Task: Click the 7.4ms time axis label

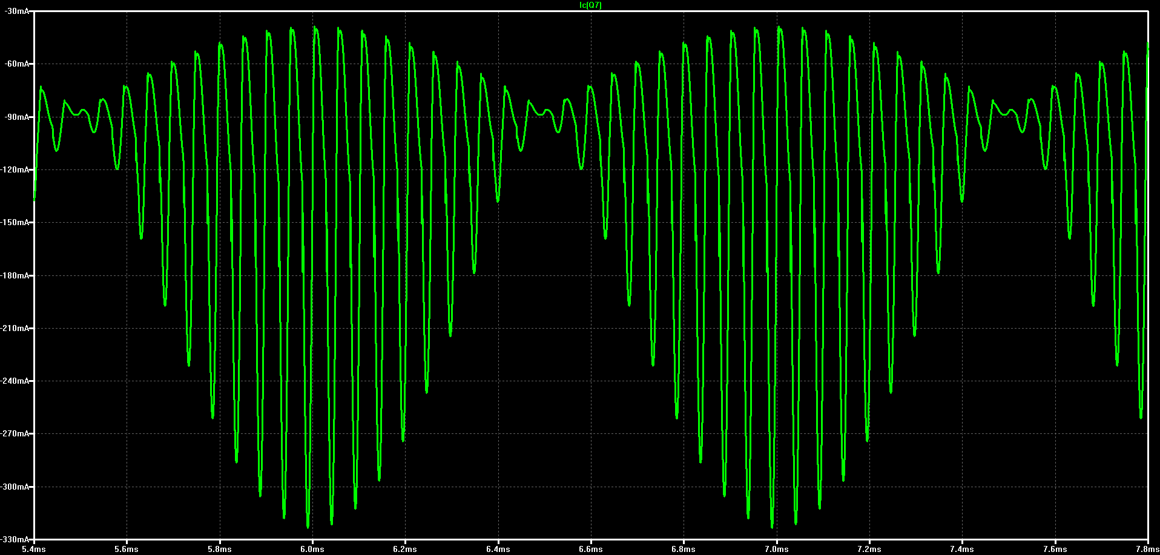Action: [x=962, y=550]
